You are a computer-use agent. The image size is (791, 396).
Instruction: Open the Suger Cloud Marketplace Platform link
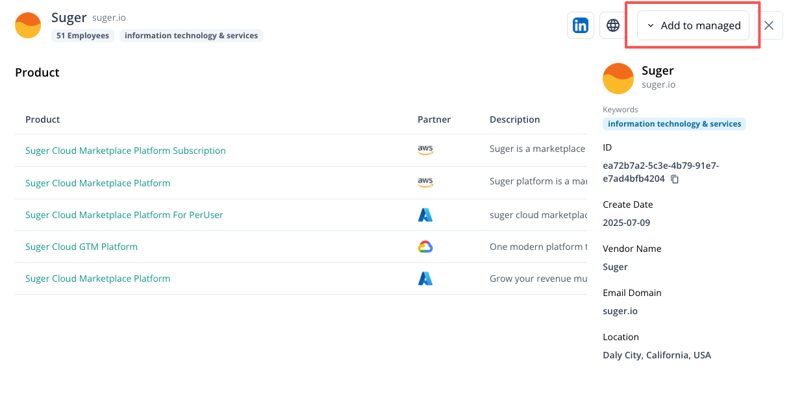(x=97, y=182)
